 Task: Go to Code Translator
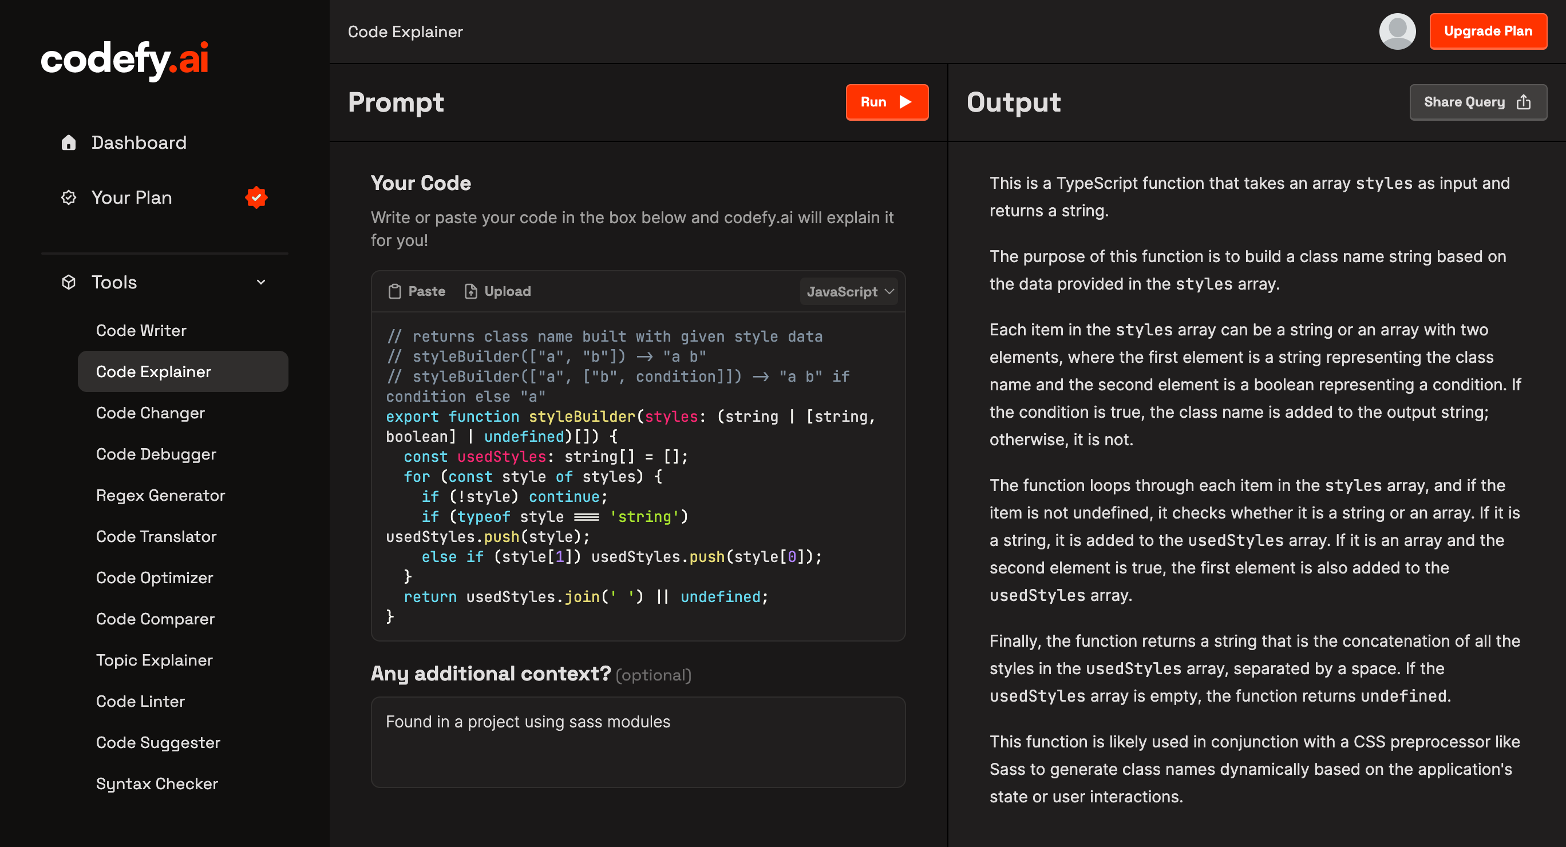click(x=156, y=536)
